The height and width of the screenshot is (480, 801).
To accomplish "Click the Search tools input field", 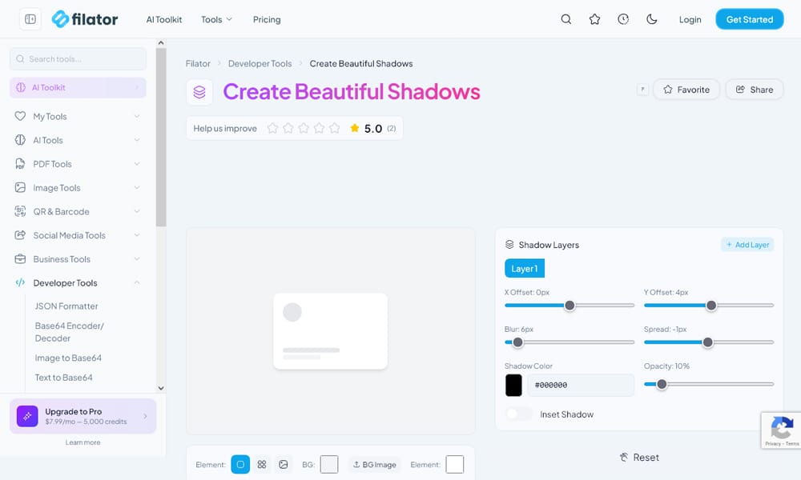I will 78,59.
